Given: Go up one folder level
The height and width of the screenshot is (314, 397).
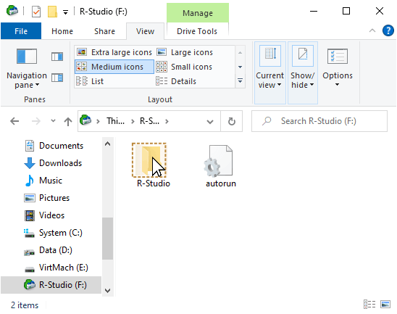Looking at the screenshot, I should (x=68, y=121).
